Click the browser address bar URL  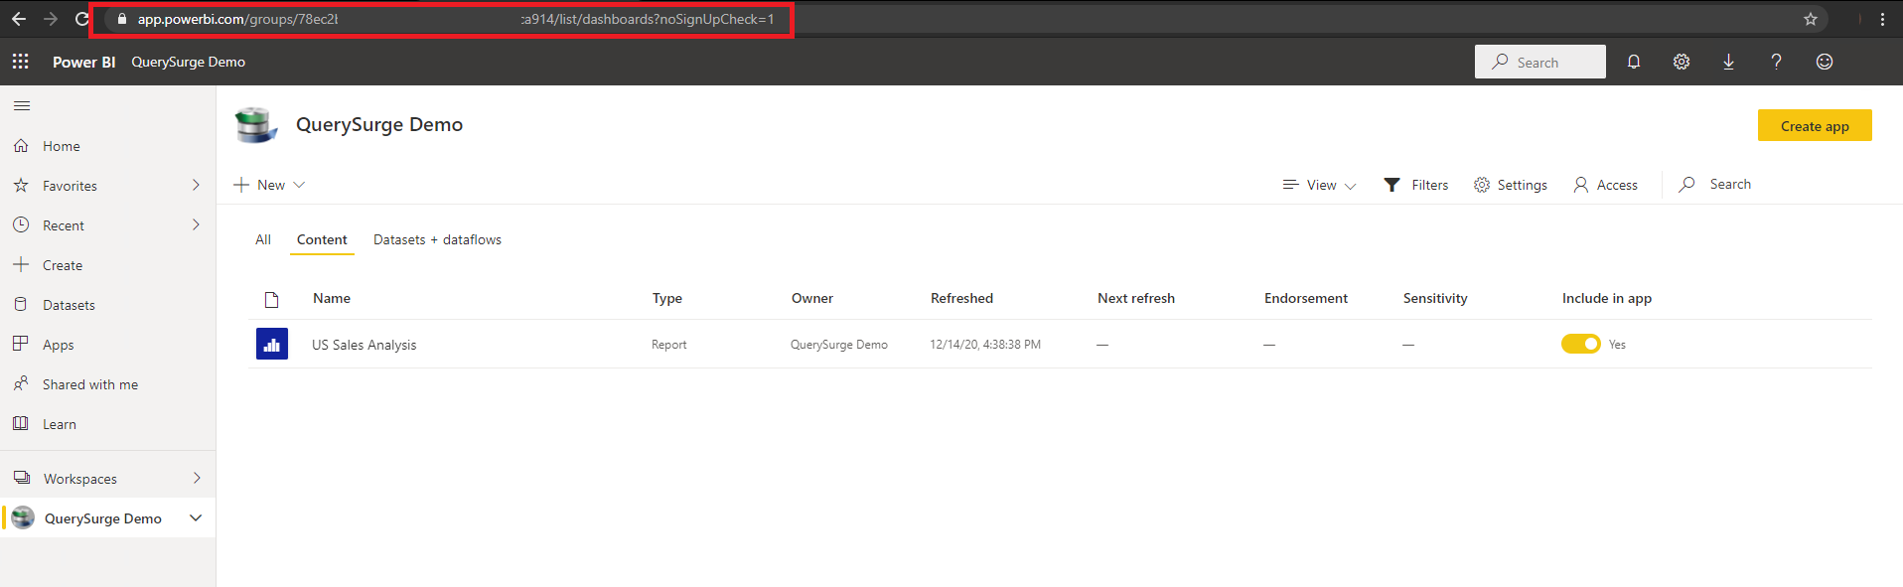coord(455,19)
